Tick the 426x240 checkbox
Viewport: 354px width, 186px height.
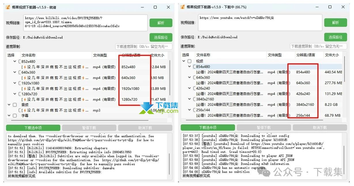point(195,88)
